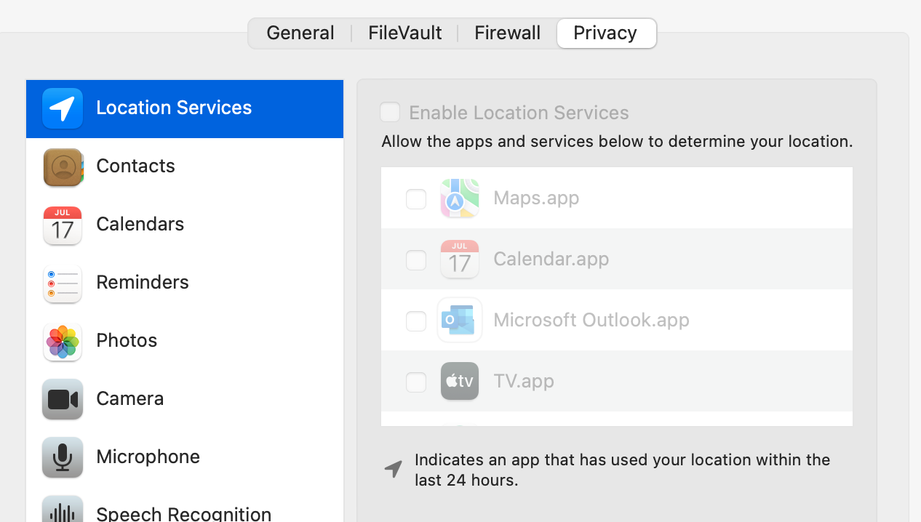The width and height of the screenshot is (921, 522).
Task: Switch to the Firewall tab
Action: click(508, 33)
